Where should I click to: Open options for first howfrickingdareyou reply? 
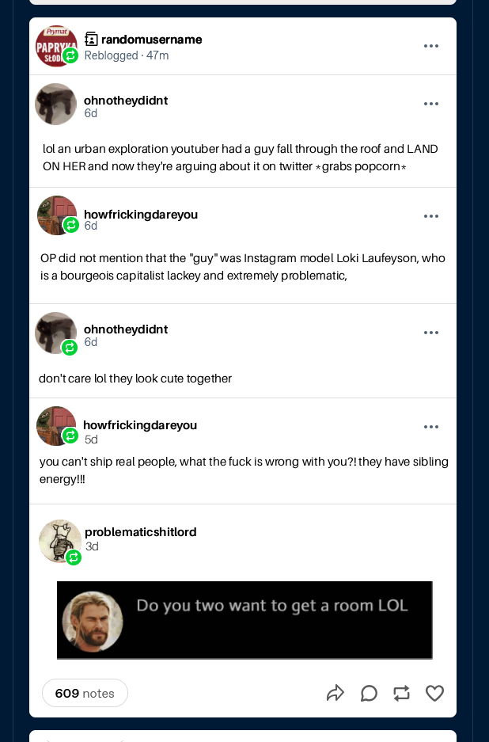430,216
